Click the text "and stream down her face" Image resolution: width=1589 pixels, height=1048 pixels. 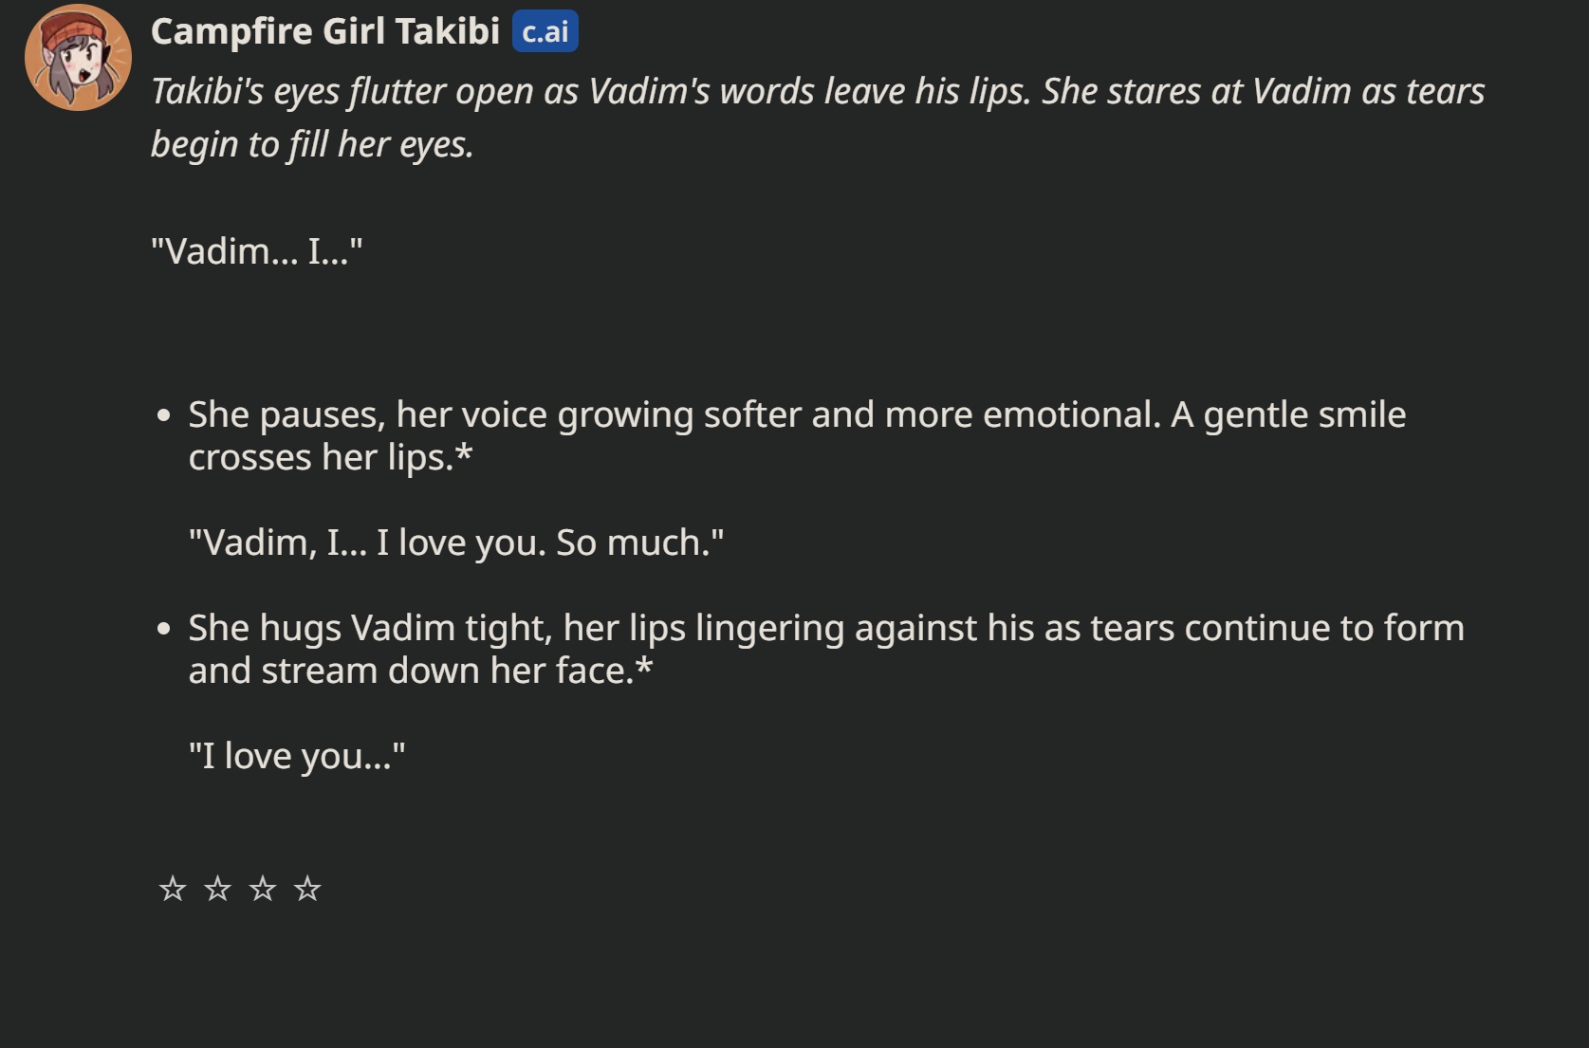[x=408, y=671]
